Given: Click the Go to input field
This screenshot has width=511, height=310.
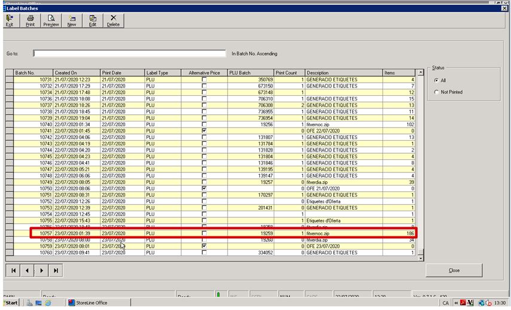Looking at the screenshot, I should [x=129, y=53].
